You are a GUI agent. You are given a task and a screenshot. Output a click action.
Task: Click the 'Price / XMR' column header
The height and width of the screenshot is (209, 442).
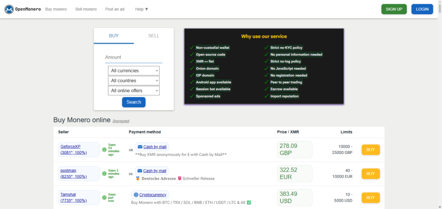point(288,132)
